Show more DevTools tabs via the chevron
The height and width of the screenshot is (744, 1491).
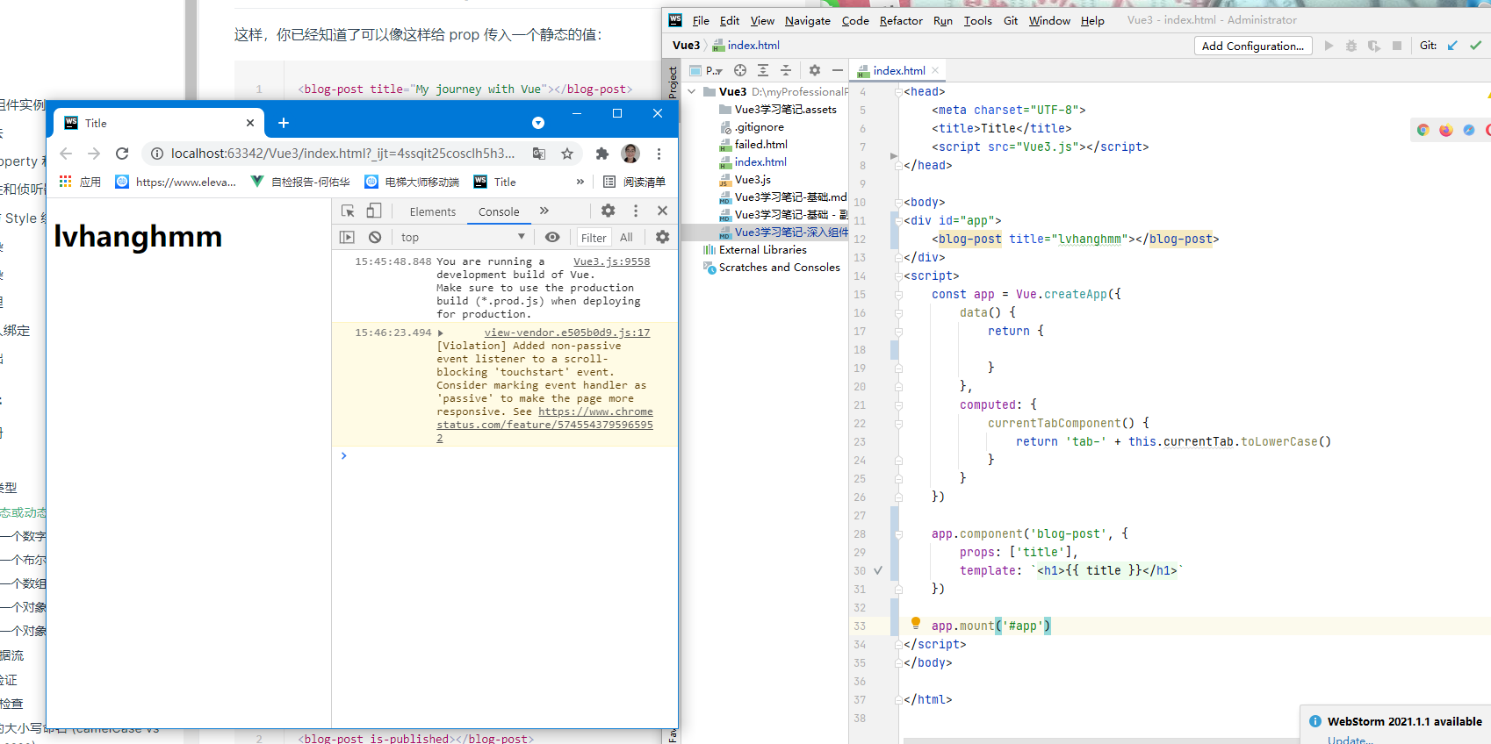pos(544,211)
